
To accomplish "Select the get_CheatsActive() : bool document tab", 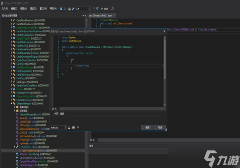I will click(100, 16).
